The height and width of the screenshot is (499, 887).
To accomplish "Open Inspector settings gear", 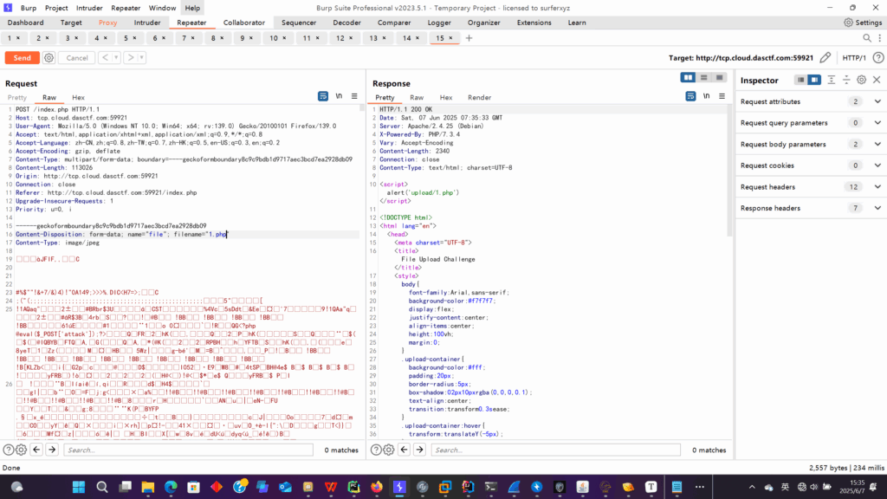I will (862, 81).
